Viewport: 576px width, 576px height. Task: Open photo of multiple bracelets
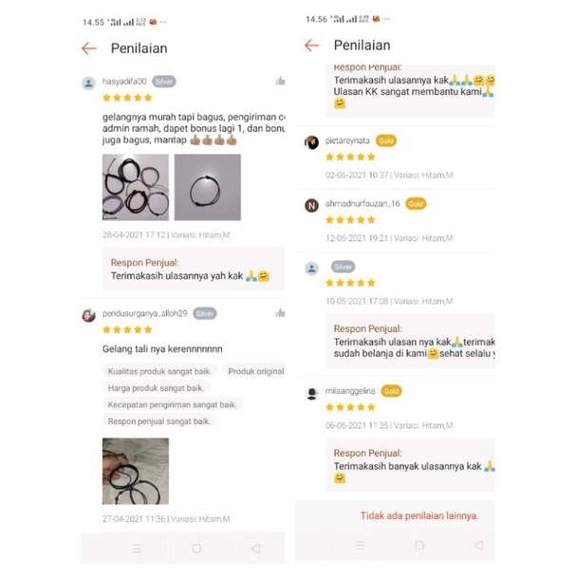pos(136,187)
